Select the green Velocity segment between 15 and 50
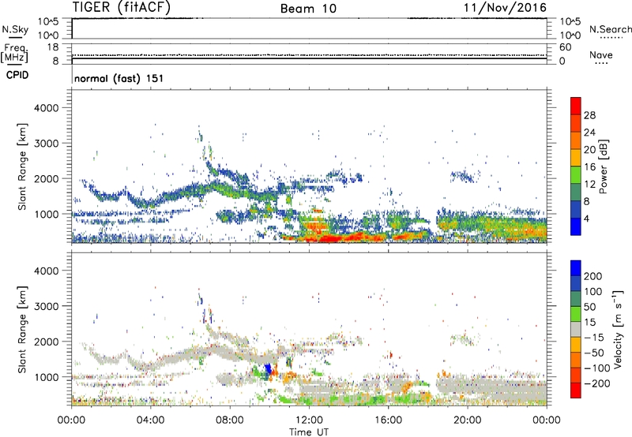The width and height of the screenshot is (632, 437). [576, 313]
